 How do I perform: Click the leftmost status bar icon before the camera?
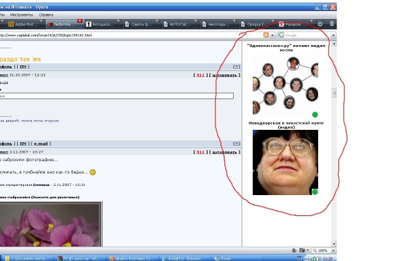click(x=294, y=251)
